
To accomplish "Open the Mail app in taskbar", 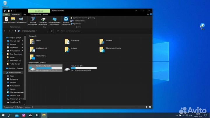I will [17, 115].
